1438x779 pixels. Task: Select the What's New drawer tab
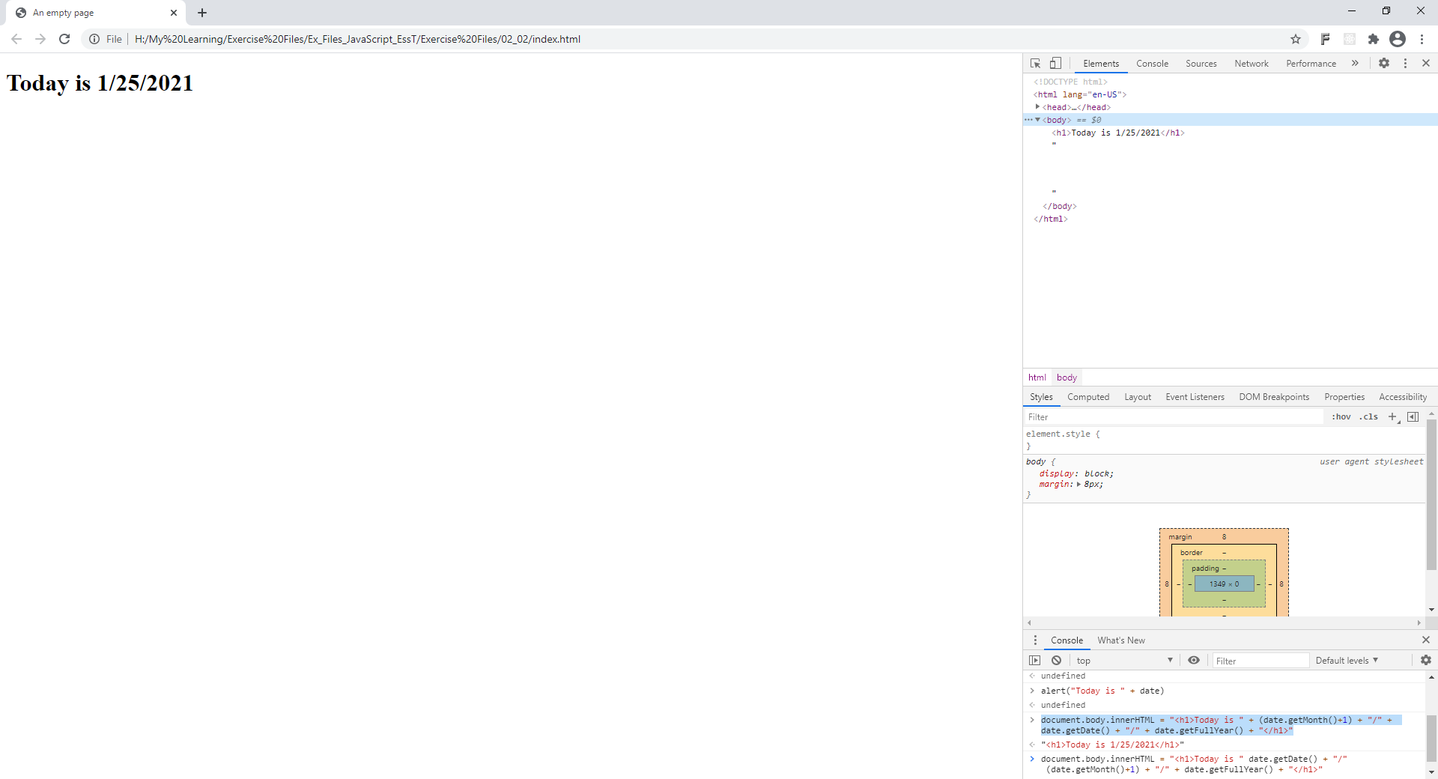(x=1121, y=640)
